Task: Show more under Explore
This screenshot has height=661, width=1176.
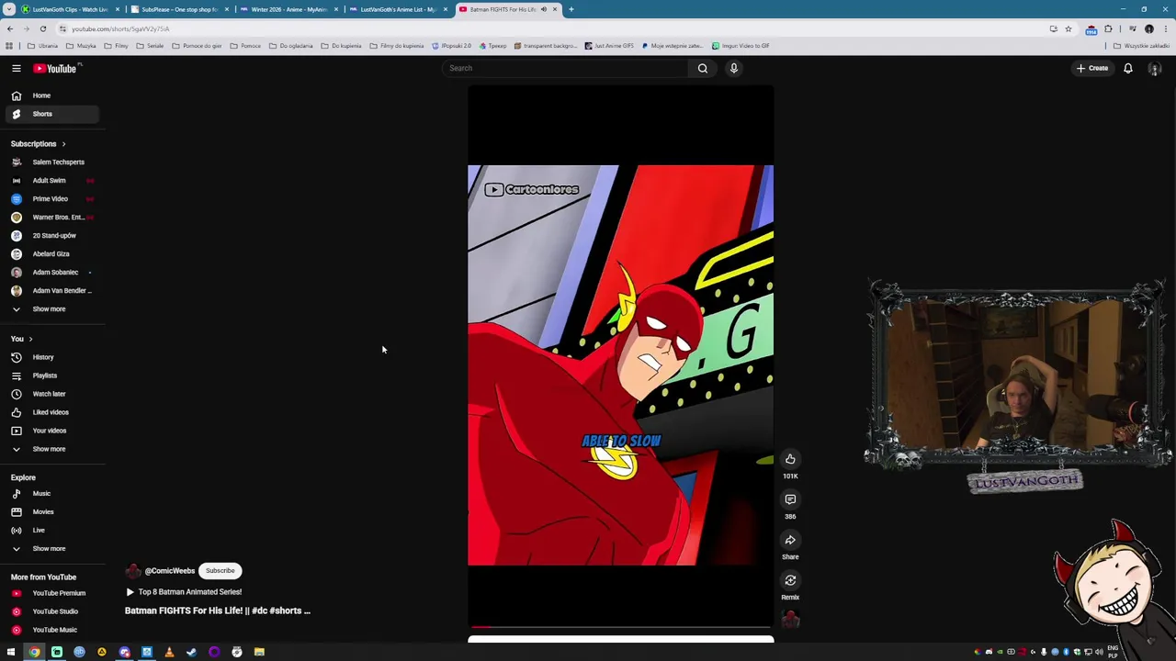Action: tap(51, 549)
